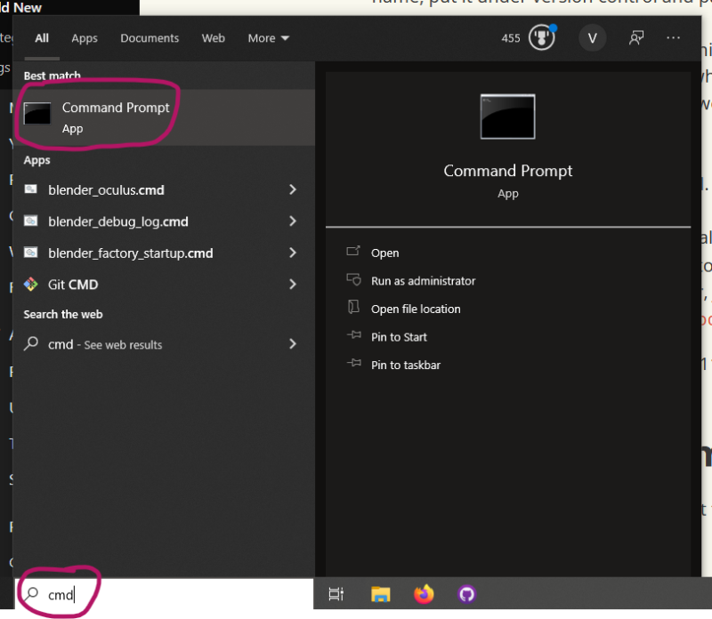Launch Firefox from the taskbar

click(x=424, y=594)
